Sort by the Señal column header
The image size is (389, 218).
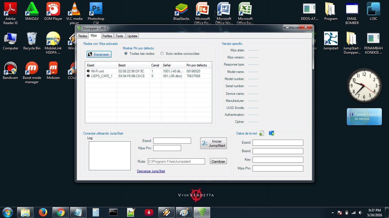(173, 65)
